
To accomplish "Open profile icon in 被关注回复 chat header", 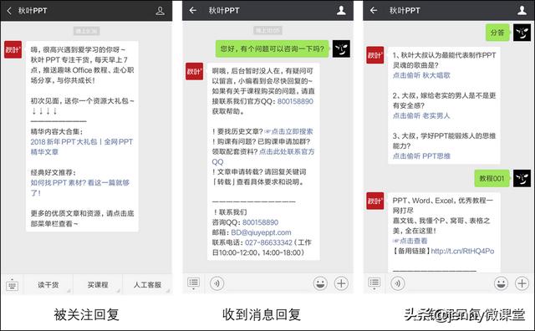I will [160, 11].
